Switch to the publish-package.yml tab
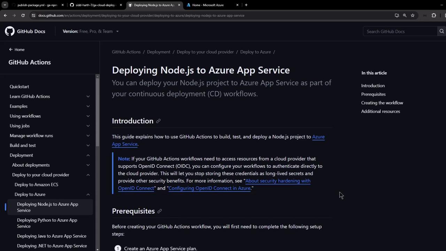Image resolution: width=446 pixels, height=251 pixels. [x=37, y=5]
